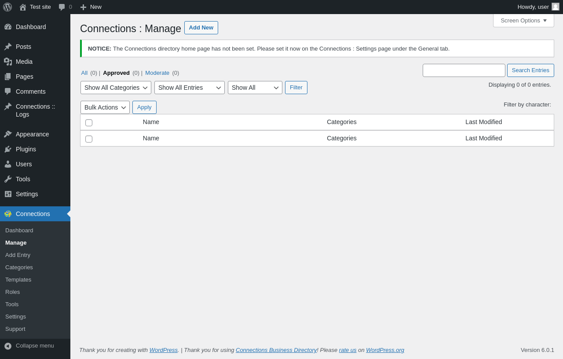Image resolution: width=563 pixels, height=359 pixels.
Task: Focus the search entries text field
Action: click(464, 70)
